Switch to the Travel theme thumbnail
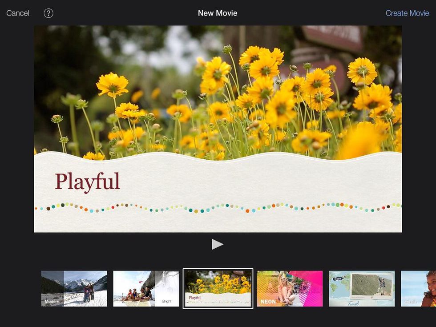Viewport: 436px width, 327px height. (x=362, y=288)
